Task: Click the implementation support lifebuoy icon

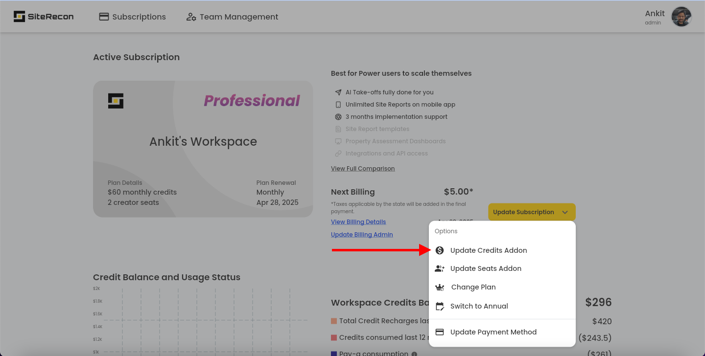Action: tap(338, 117)
